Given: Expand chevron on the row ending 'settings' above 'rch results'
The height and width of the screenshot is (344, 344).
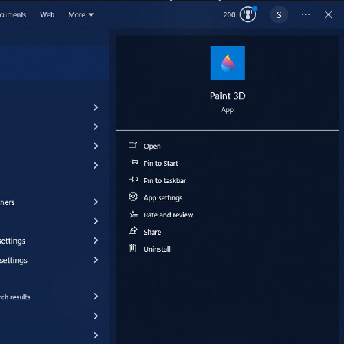Looking at the screenshot, I should (x=96, y=259).
